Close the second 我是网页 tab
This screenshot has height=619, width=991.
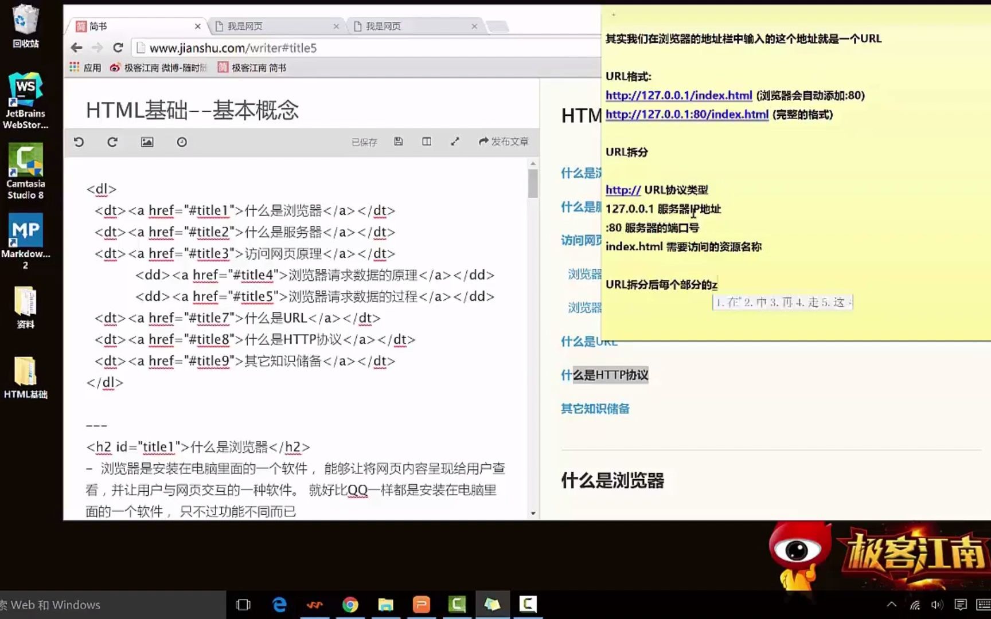click(336, 26)
